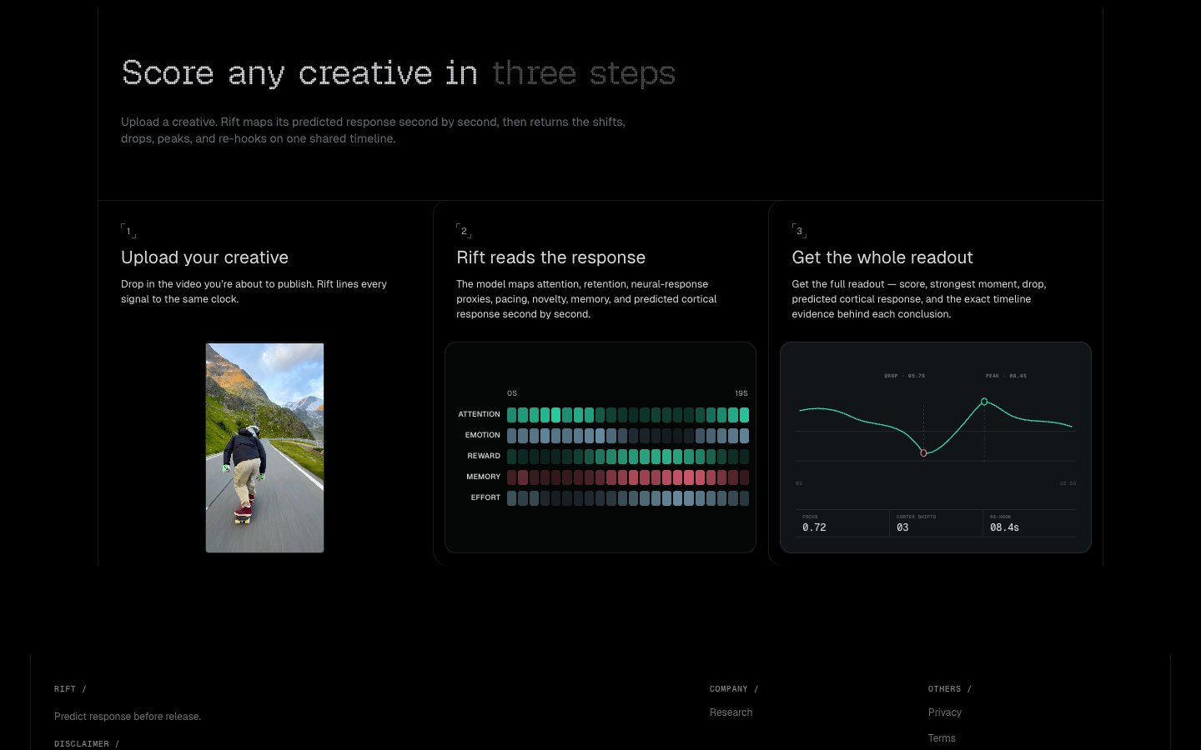This screenshot has height=750, width=1201.
Task: Click the Cortex Shifts value 03
Action: point(902,527)
